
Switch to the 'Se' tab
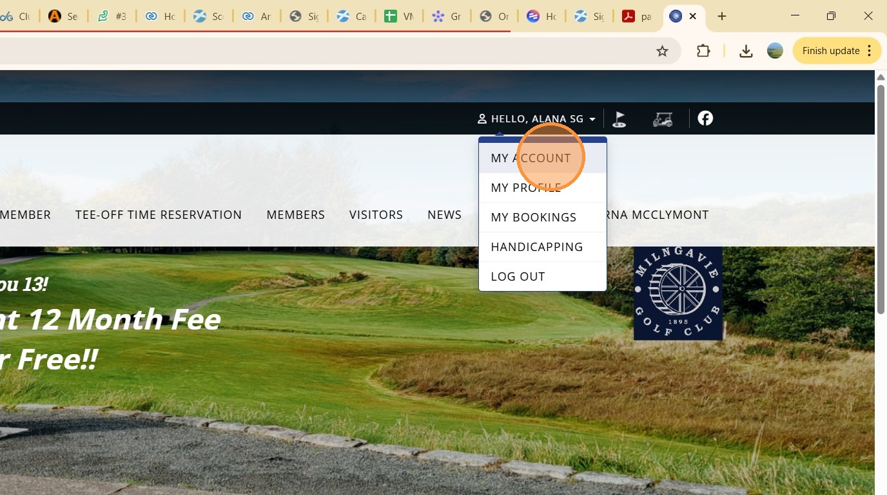click(x=64, y=17)
